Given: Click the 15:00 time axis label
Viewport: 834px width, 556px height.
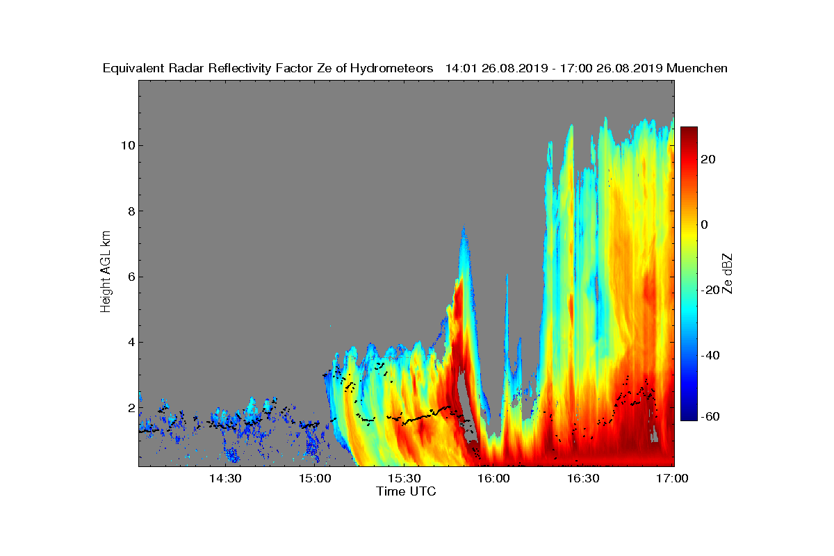Looking at the screenshot, I should [316, 479].
